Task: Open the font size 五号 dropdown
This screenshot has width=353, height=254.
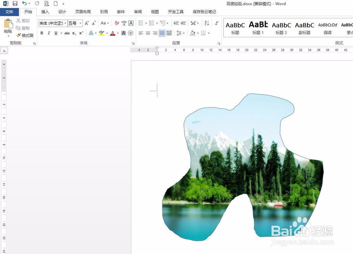Action: [80, 23]
